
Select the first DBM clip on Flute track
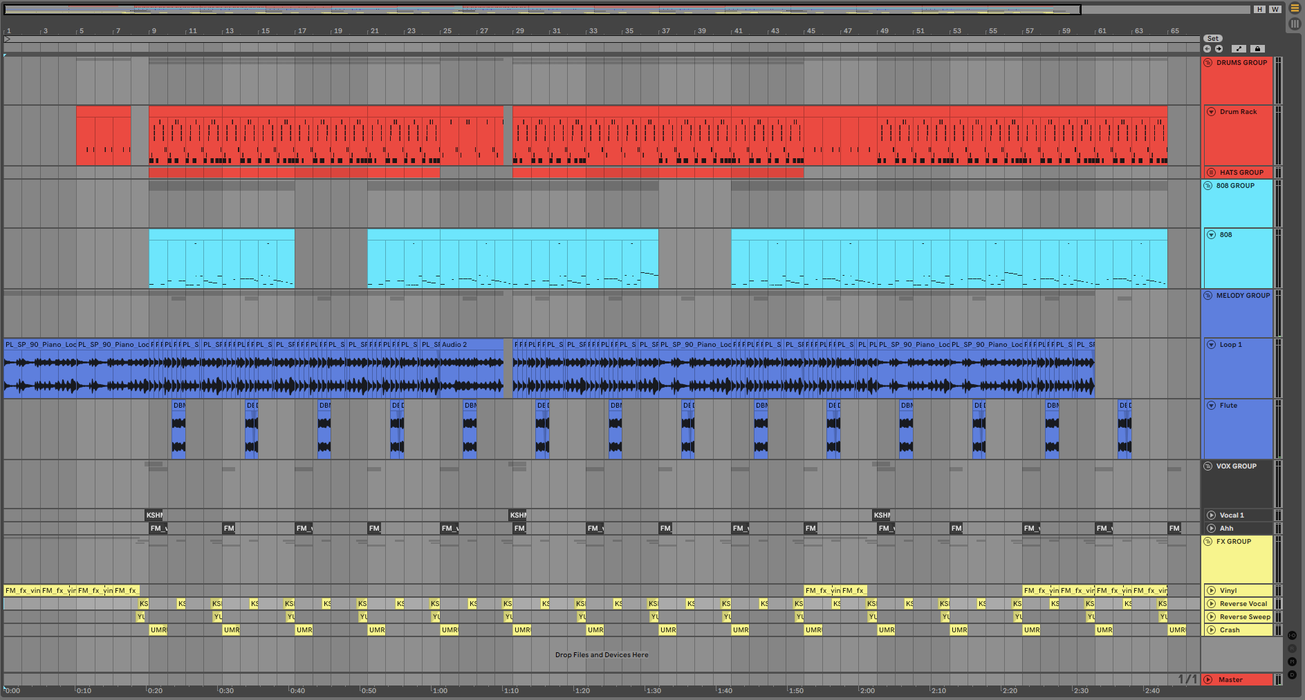178,428
